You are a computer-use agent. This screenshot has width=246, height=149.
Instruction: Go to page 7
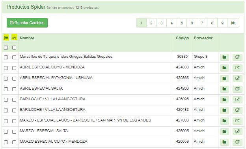202,23
